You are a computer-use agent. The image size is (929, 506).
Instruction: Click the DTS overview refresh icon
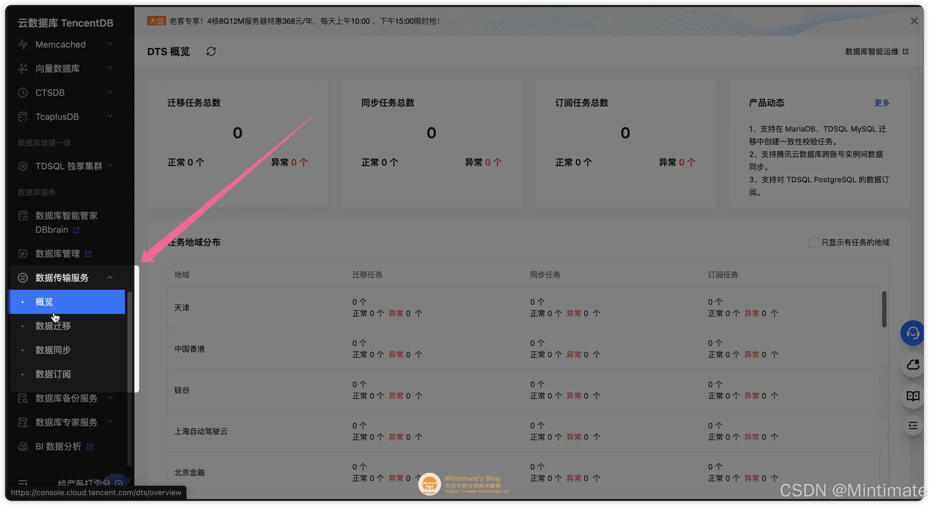[x=211, y=52]
